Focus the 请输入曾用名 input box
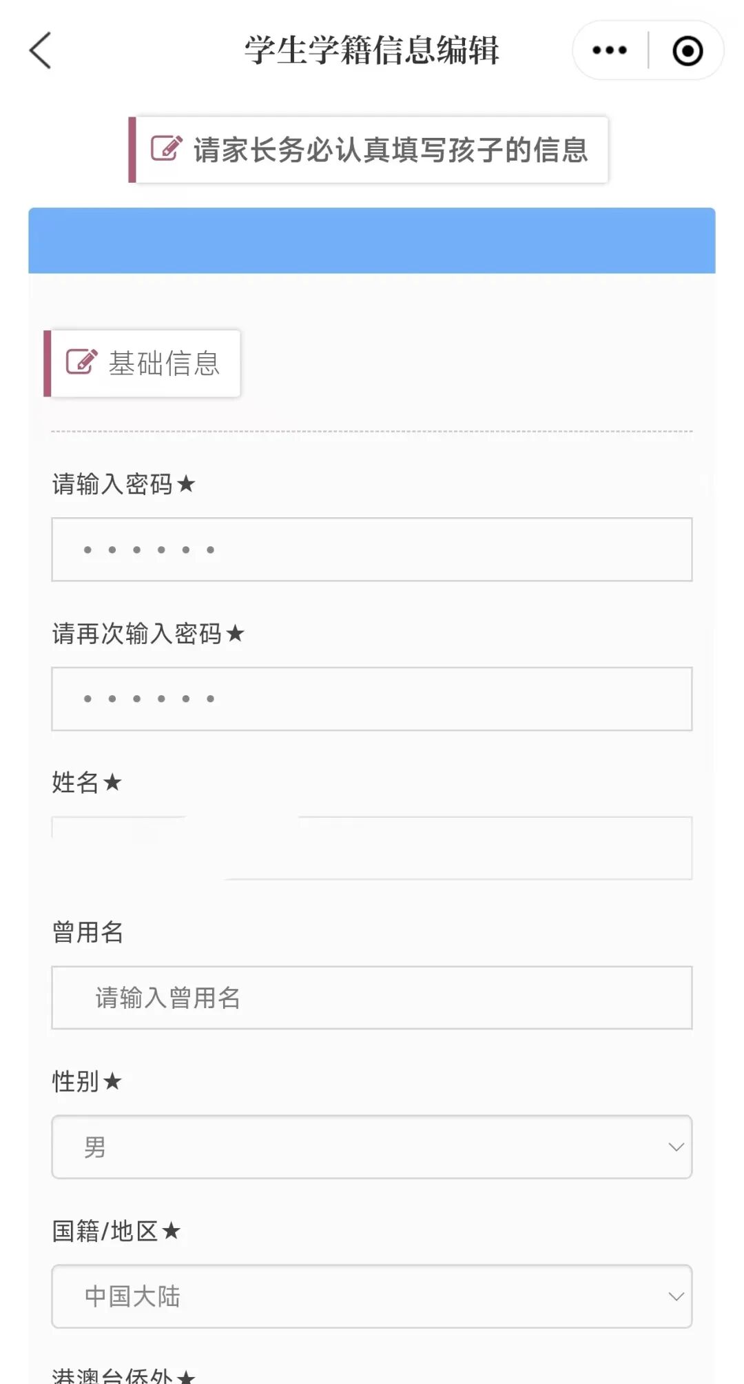The height and width of the screenshot is (1384, 744). tap(372, 998)
